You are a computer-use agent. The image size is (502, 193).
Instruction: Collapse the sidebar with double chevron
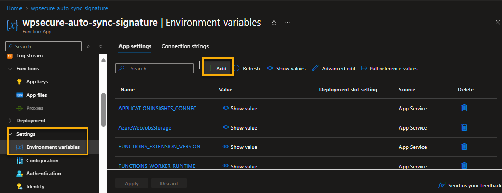click(x=100, y=47)
